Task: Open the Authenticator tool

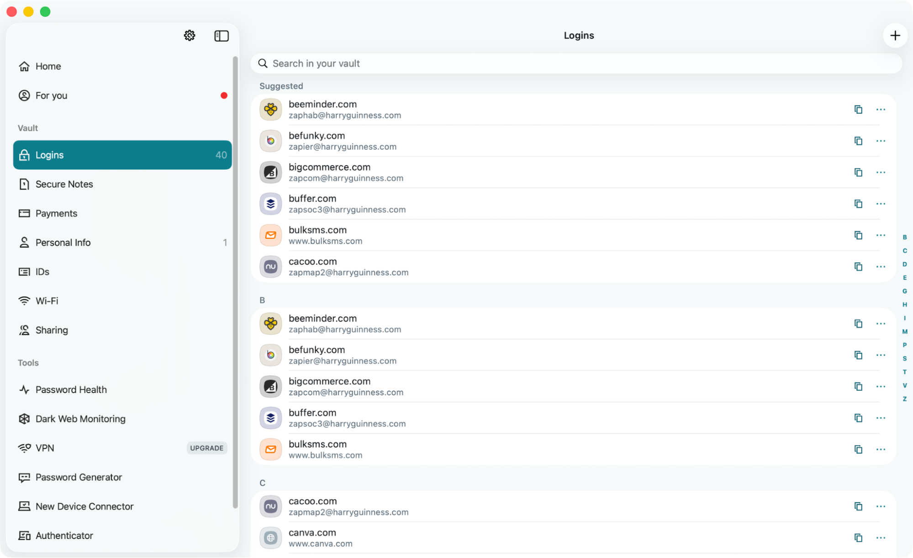Action: (x=64, y=535)
